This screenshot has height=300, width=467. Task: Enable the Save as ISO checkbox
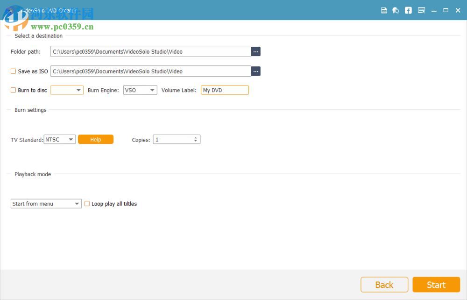(13, 71)
